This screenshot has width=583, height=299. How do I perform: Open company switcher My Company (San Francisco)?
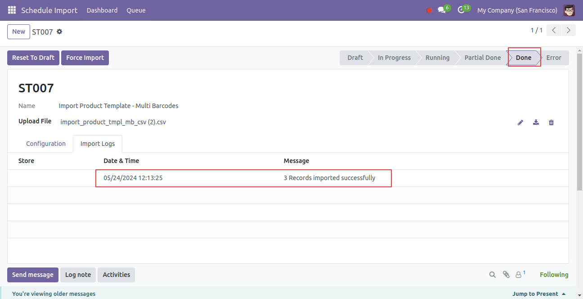(x=517, y=10)
